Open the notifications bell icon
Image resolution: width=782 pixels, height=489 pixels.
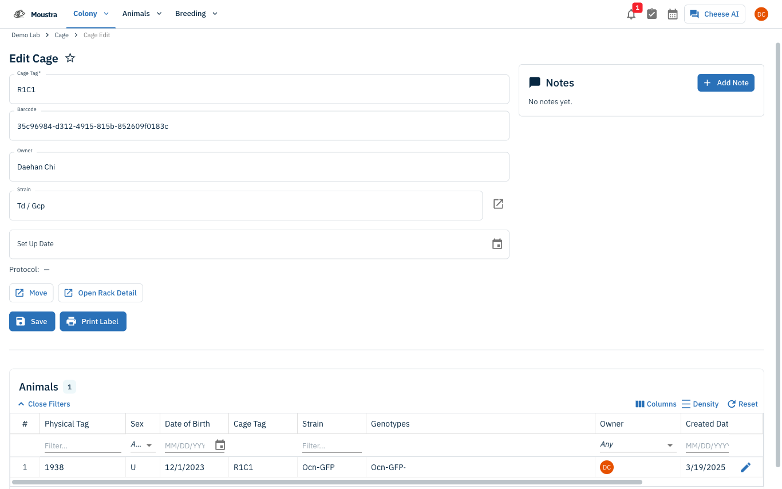pos(631,14)
